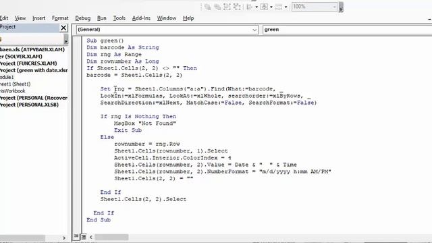432x243 pixels.
Task: Click the Group controls toolbar icon
Action: tap(227, 7)
